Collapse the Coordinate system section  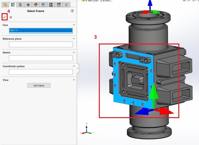(74, 66)
